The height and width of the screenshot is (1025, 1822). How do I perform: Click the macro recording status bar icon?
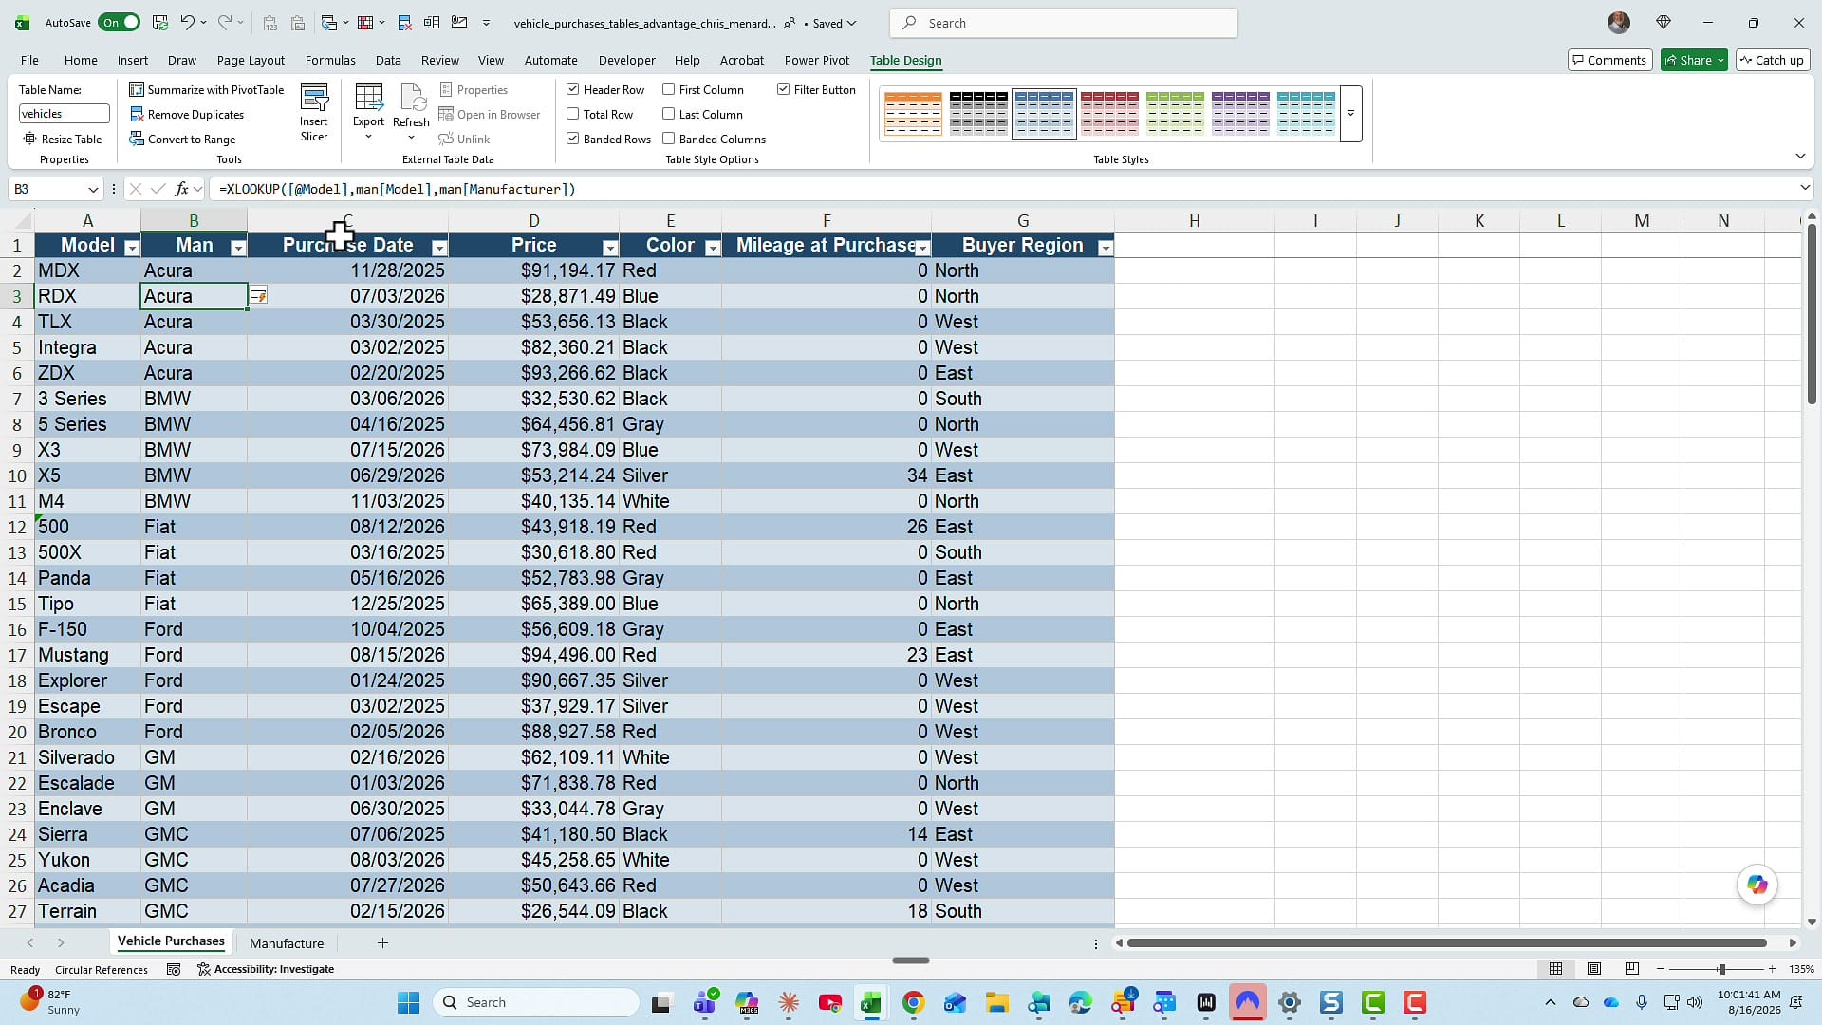pyautogui.click(x=174, y=969)
